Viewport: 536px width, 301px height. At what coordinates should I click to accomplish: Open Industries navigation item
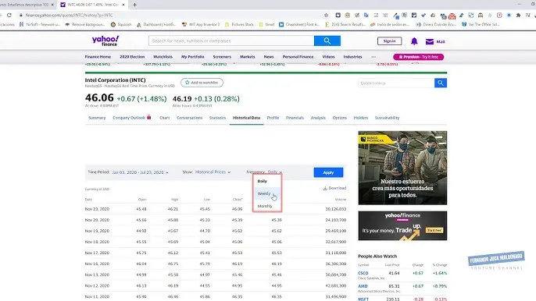(352, 57)
